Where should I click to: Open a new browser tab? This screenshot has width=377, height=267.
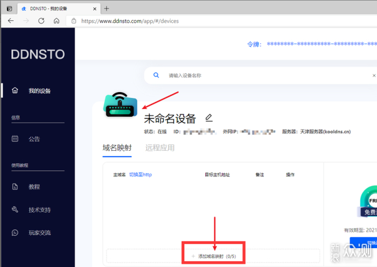[107, 9]
